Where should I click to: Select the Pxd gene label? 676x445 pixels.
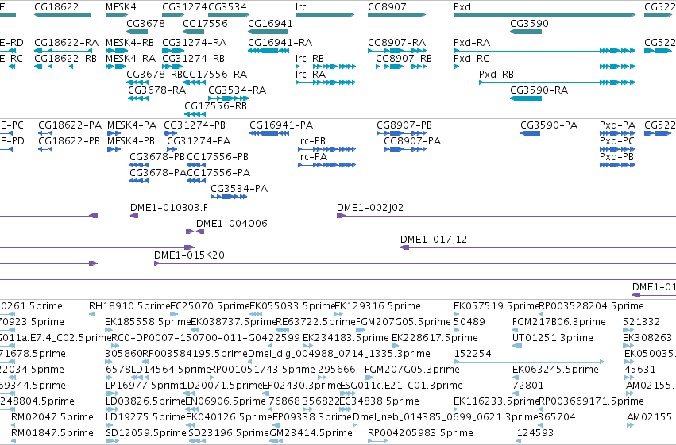click(462, 7)
